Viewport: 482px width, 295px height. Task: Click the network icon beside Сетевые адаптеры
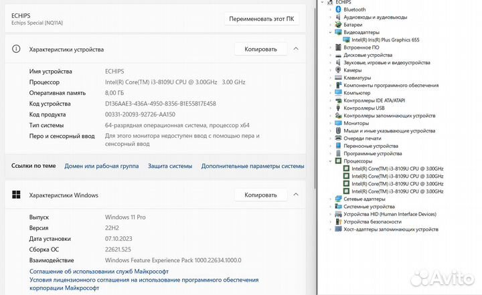tap(339, 199)
